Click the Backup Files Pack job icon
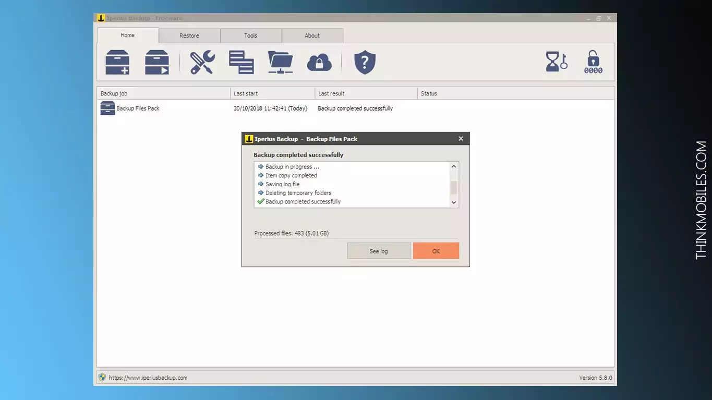This screenshot has width=712, height=400. (107, 108)
